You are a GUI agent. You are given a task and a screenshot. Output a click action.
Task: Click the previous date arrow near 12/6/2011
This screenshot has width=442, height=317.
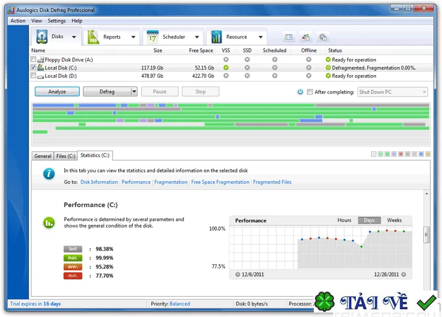238,274
